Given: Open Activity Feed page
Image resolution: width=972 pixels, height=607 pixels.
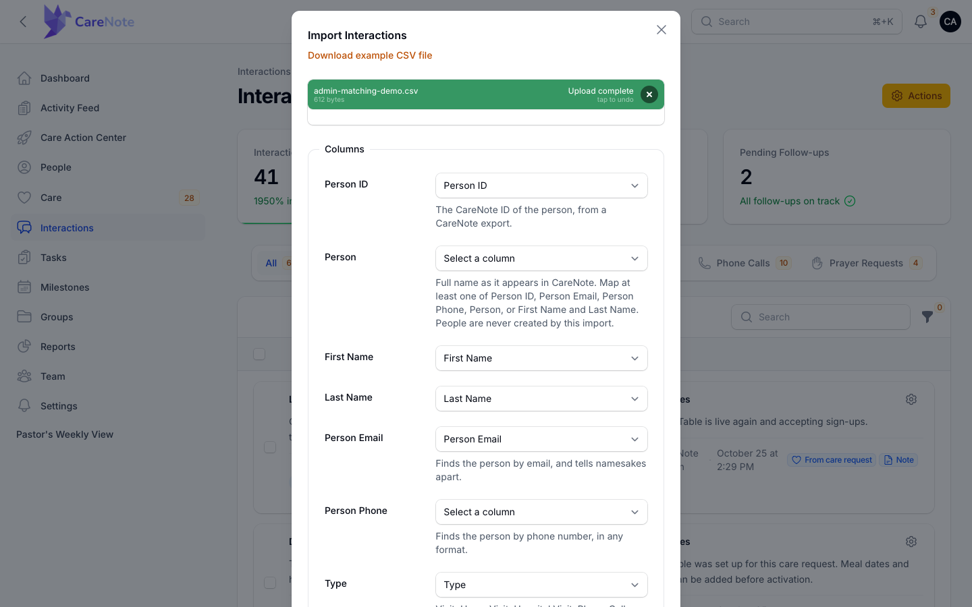Looking at the screenshot, I should (x=108, y=108).
